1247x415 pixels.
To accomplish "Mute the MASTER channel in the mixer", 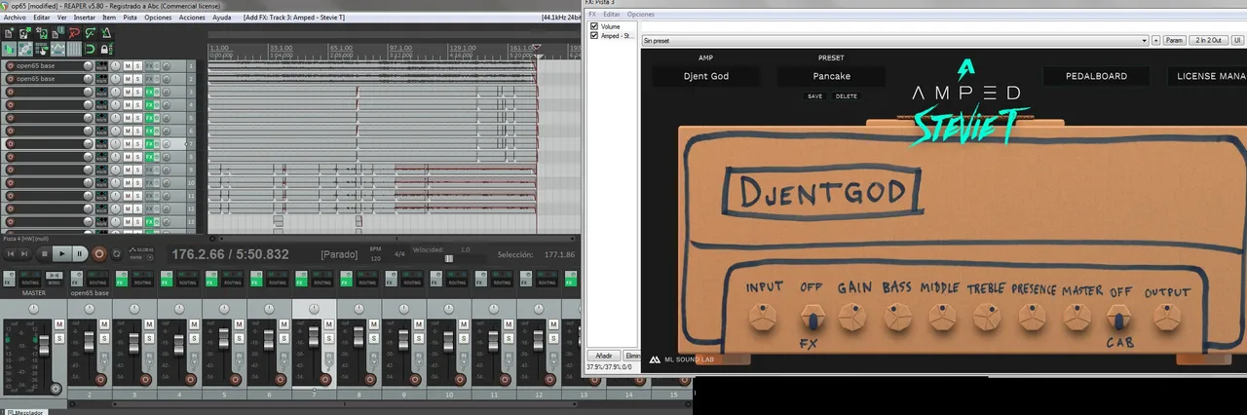I will coord(59,324).
